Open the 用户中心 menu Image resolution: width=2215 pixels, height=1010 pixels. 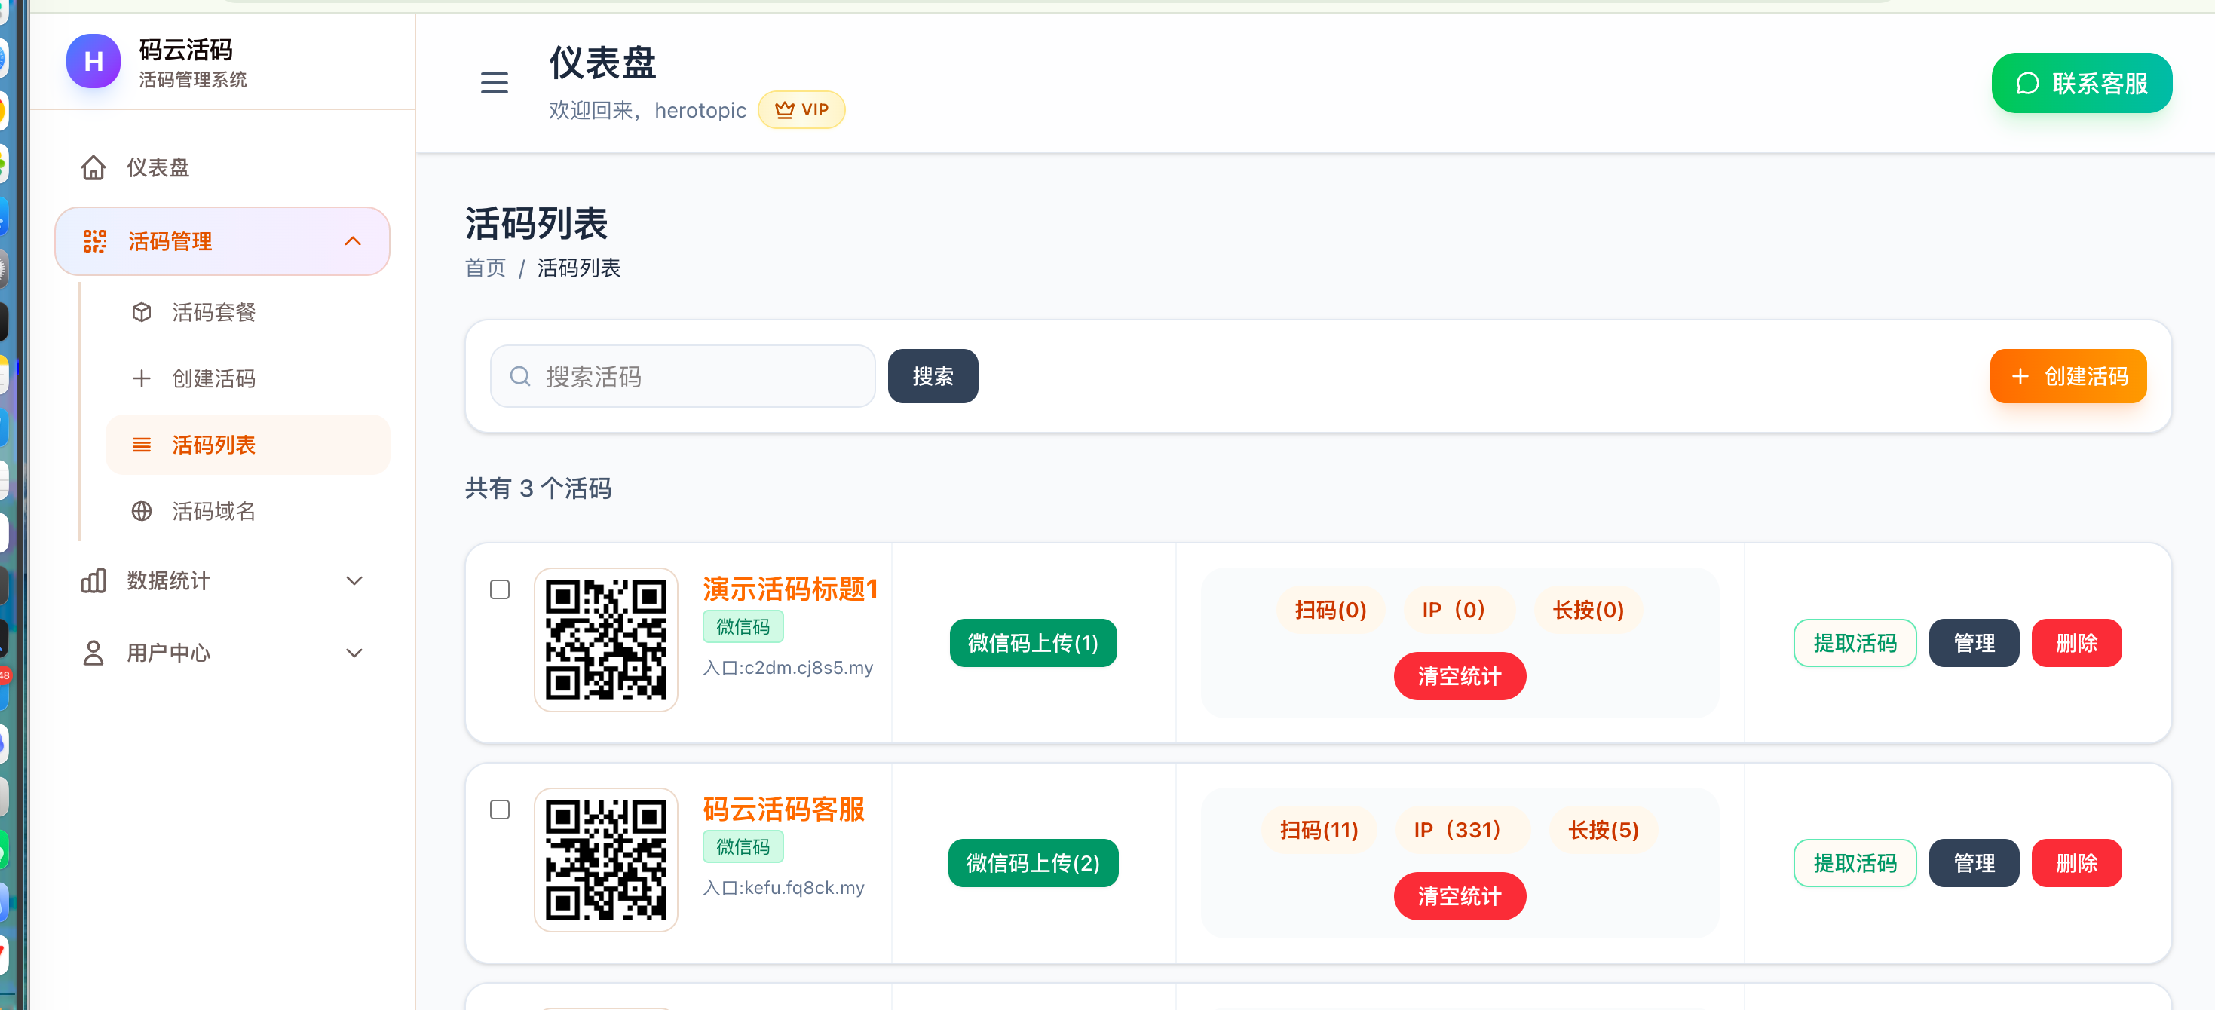(x=222, y=653)
